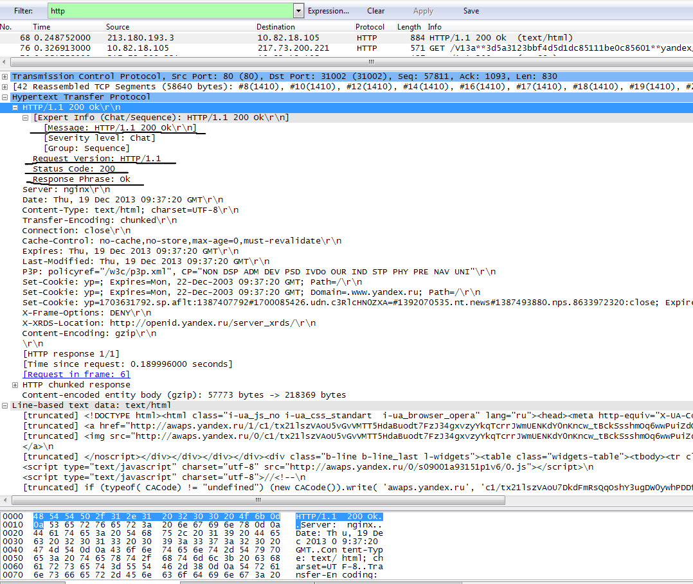Expand the 42 Reassembled TCP Segments node
The image size is (693, 584).
pos(5,87)
